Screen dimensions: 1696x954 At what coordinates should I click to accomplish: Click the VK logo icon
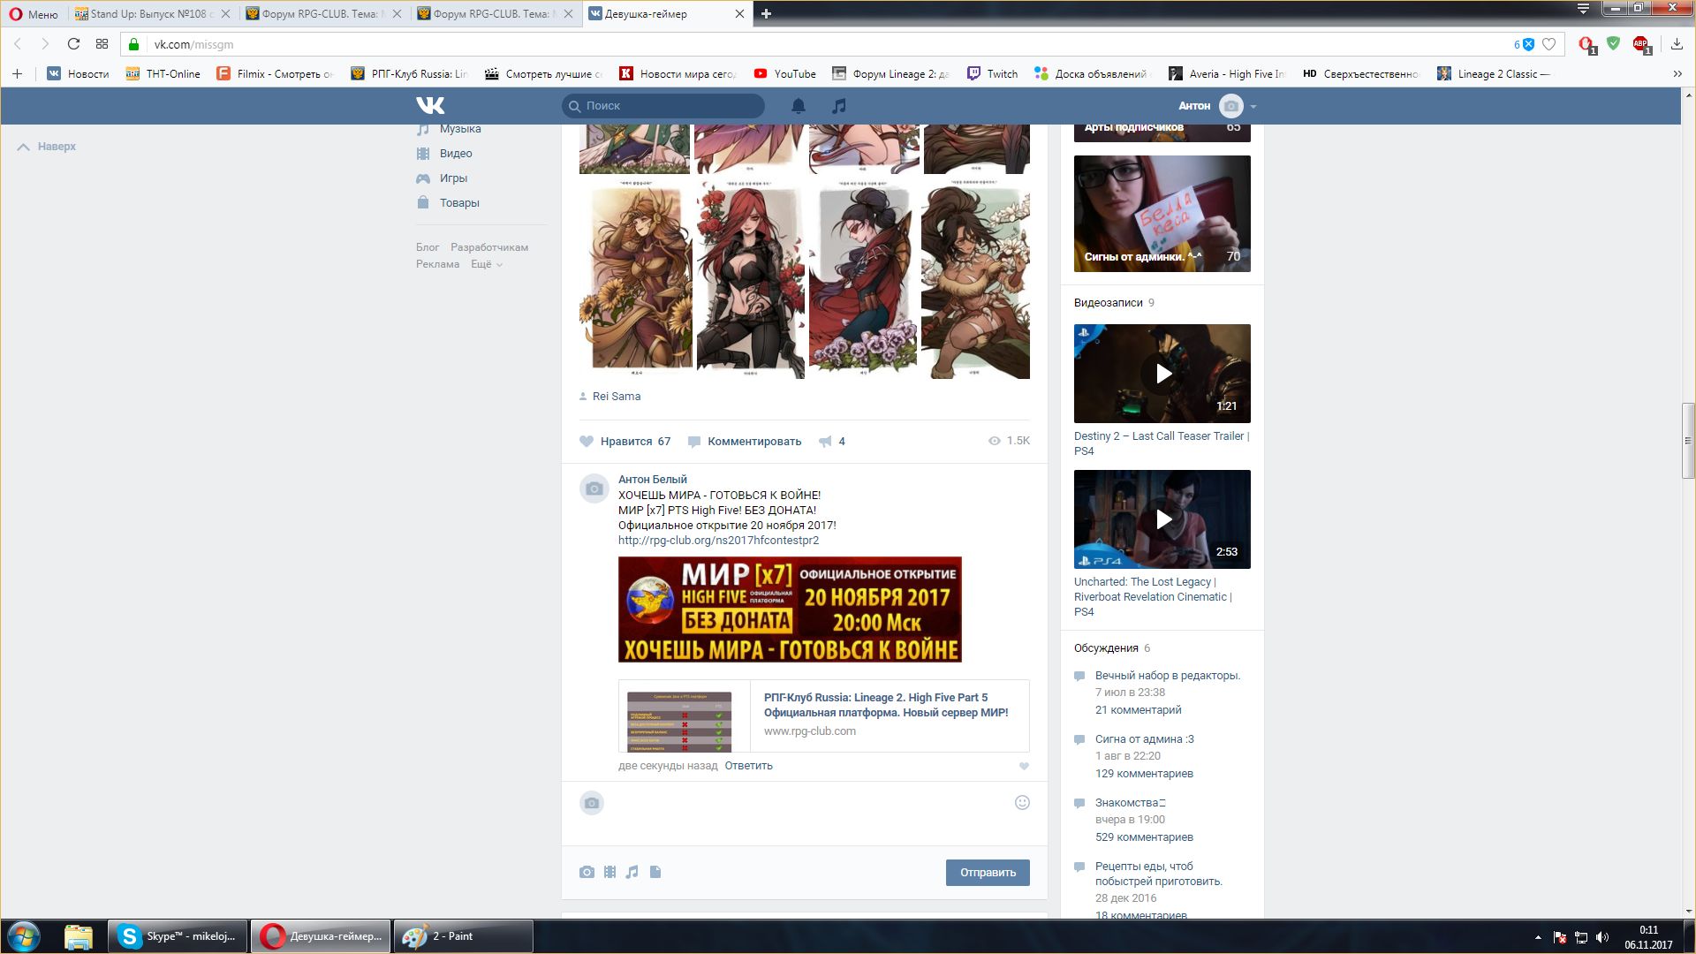click(x=430, y=106)
